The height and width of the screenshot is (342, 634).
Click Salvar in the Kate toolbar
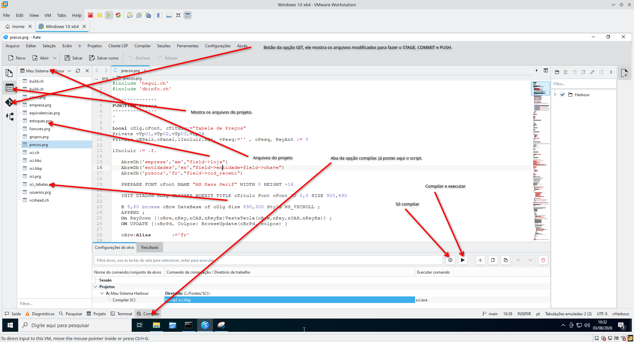point(73,58)
